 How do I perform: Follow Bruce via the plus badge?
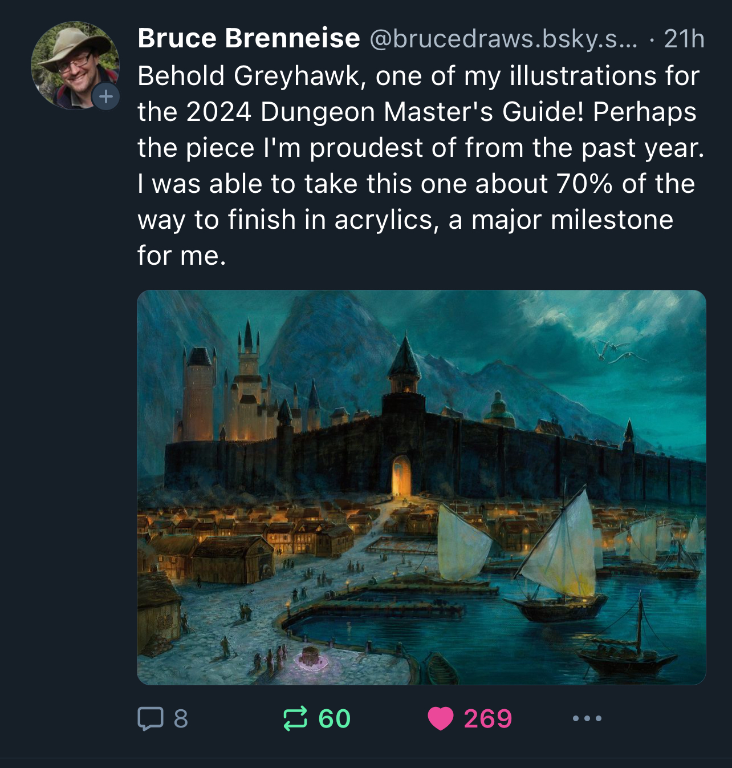click(x=106, y=96)
